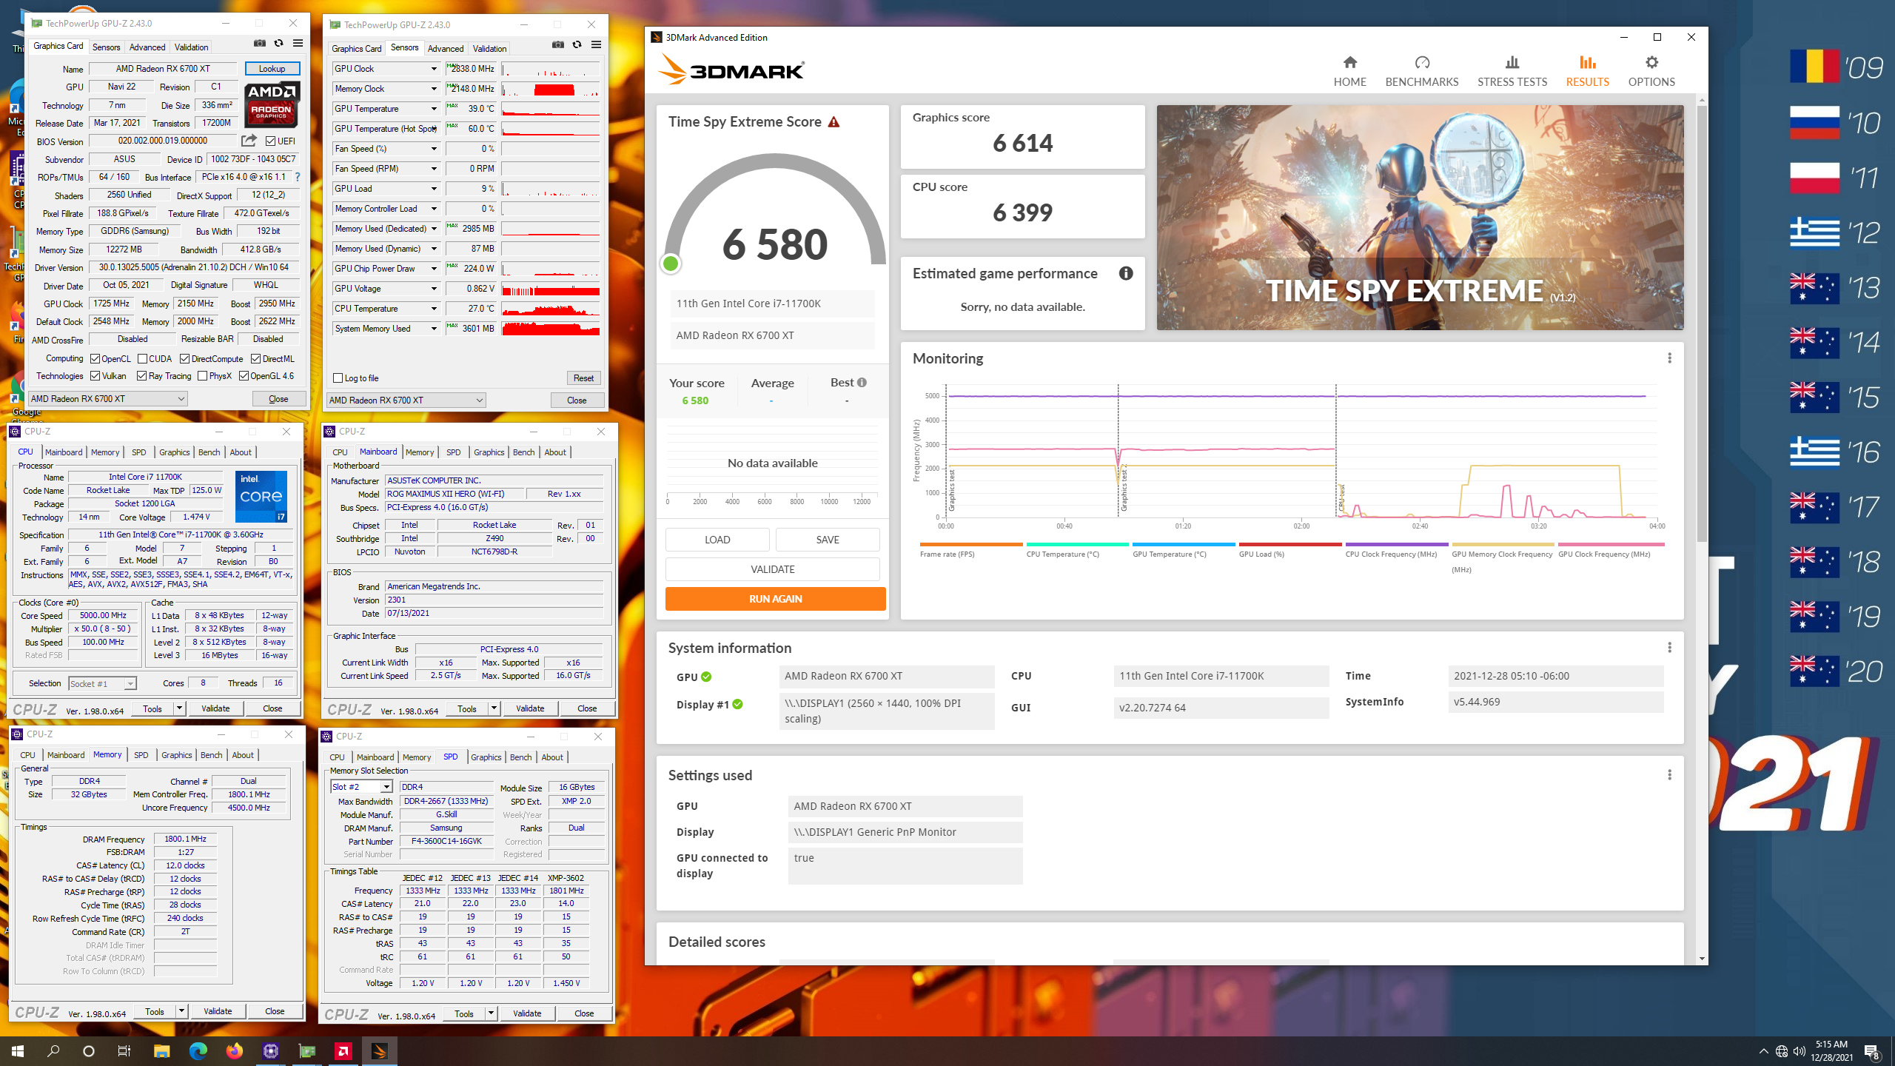1895x1066 pixels.
Task: Toggle the OpenCL checkbox
Action: [95, 358]
